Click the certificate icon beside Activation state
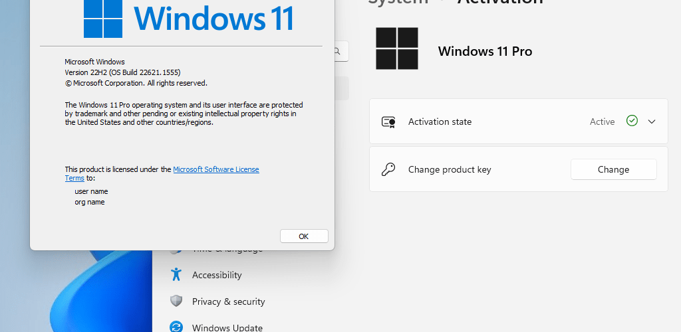 [x=388, y=122]
